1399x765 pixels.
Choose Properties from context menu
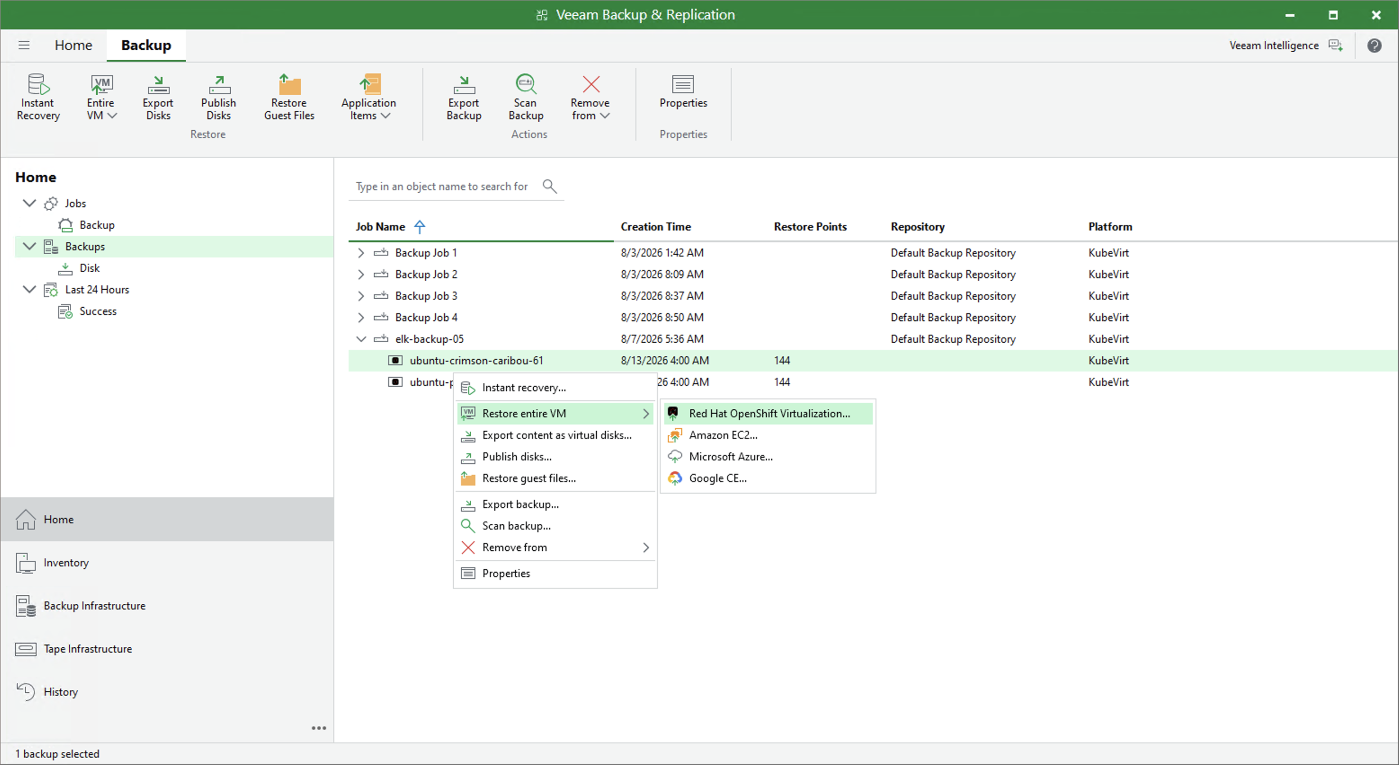click(x=555, y=574)
